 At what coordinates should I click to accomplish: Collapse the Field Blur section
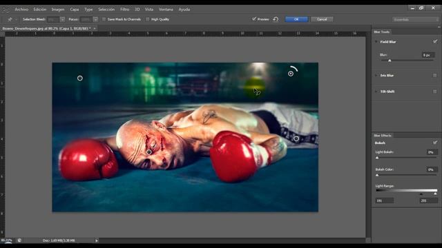pos(376,41)
